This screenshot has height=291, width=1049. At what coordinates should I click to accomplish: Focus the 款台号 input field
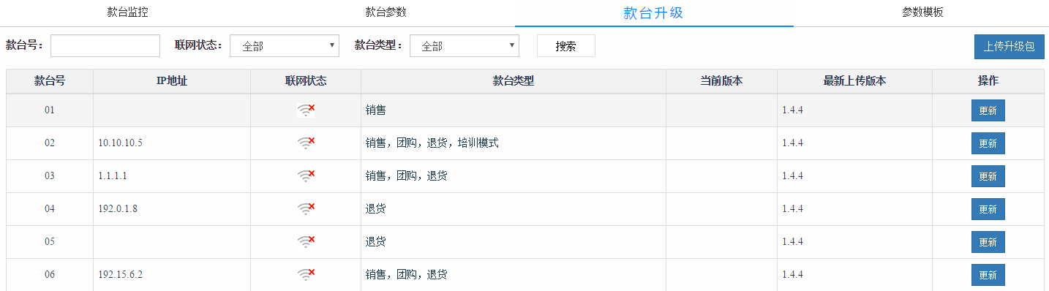[105, 45]
